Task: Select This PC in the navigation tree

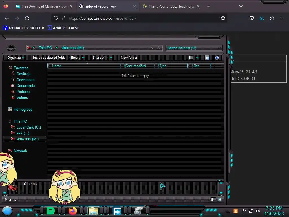Action: [18, 121]
